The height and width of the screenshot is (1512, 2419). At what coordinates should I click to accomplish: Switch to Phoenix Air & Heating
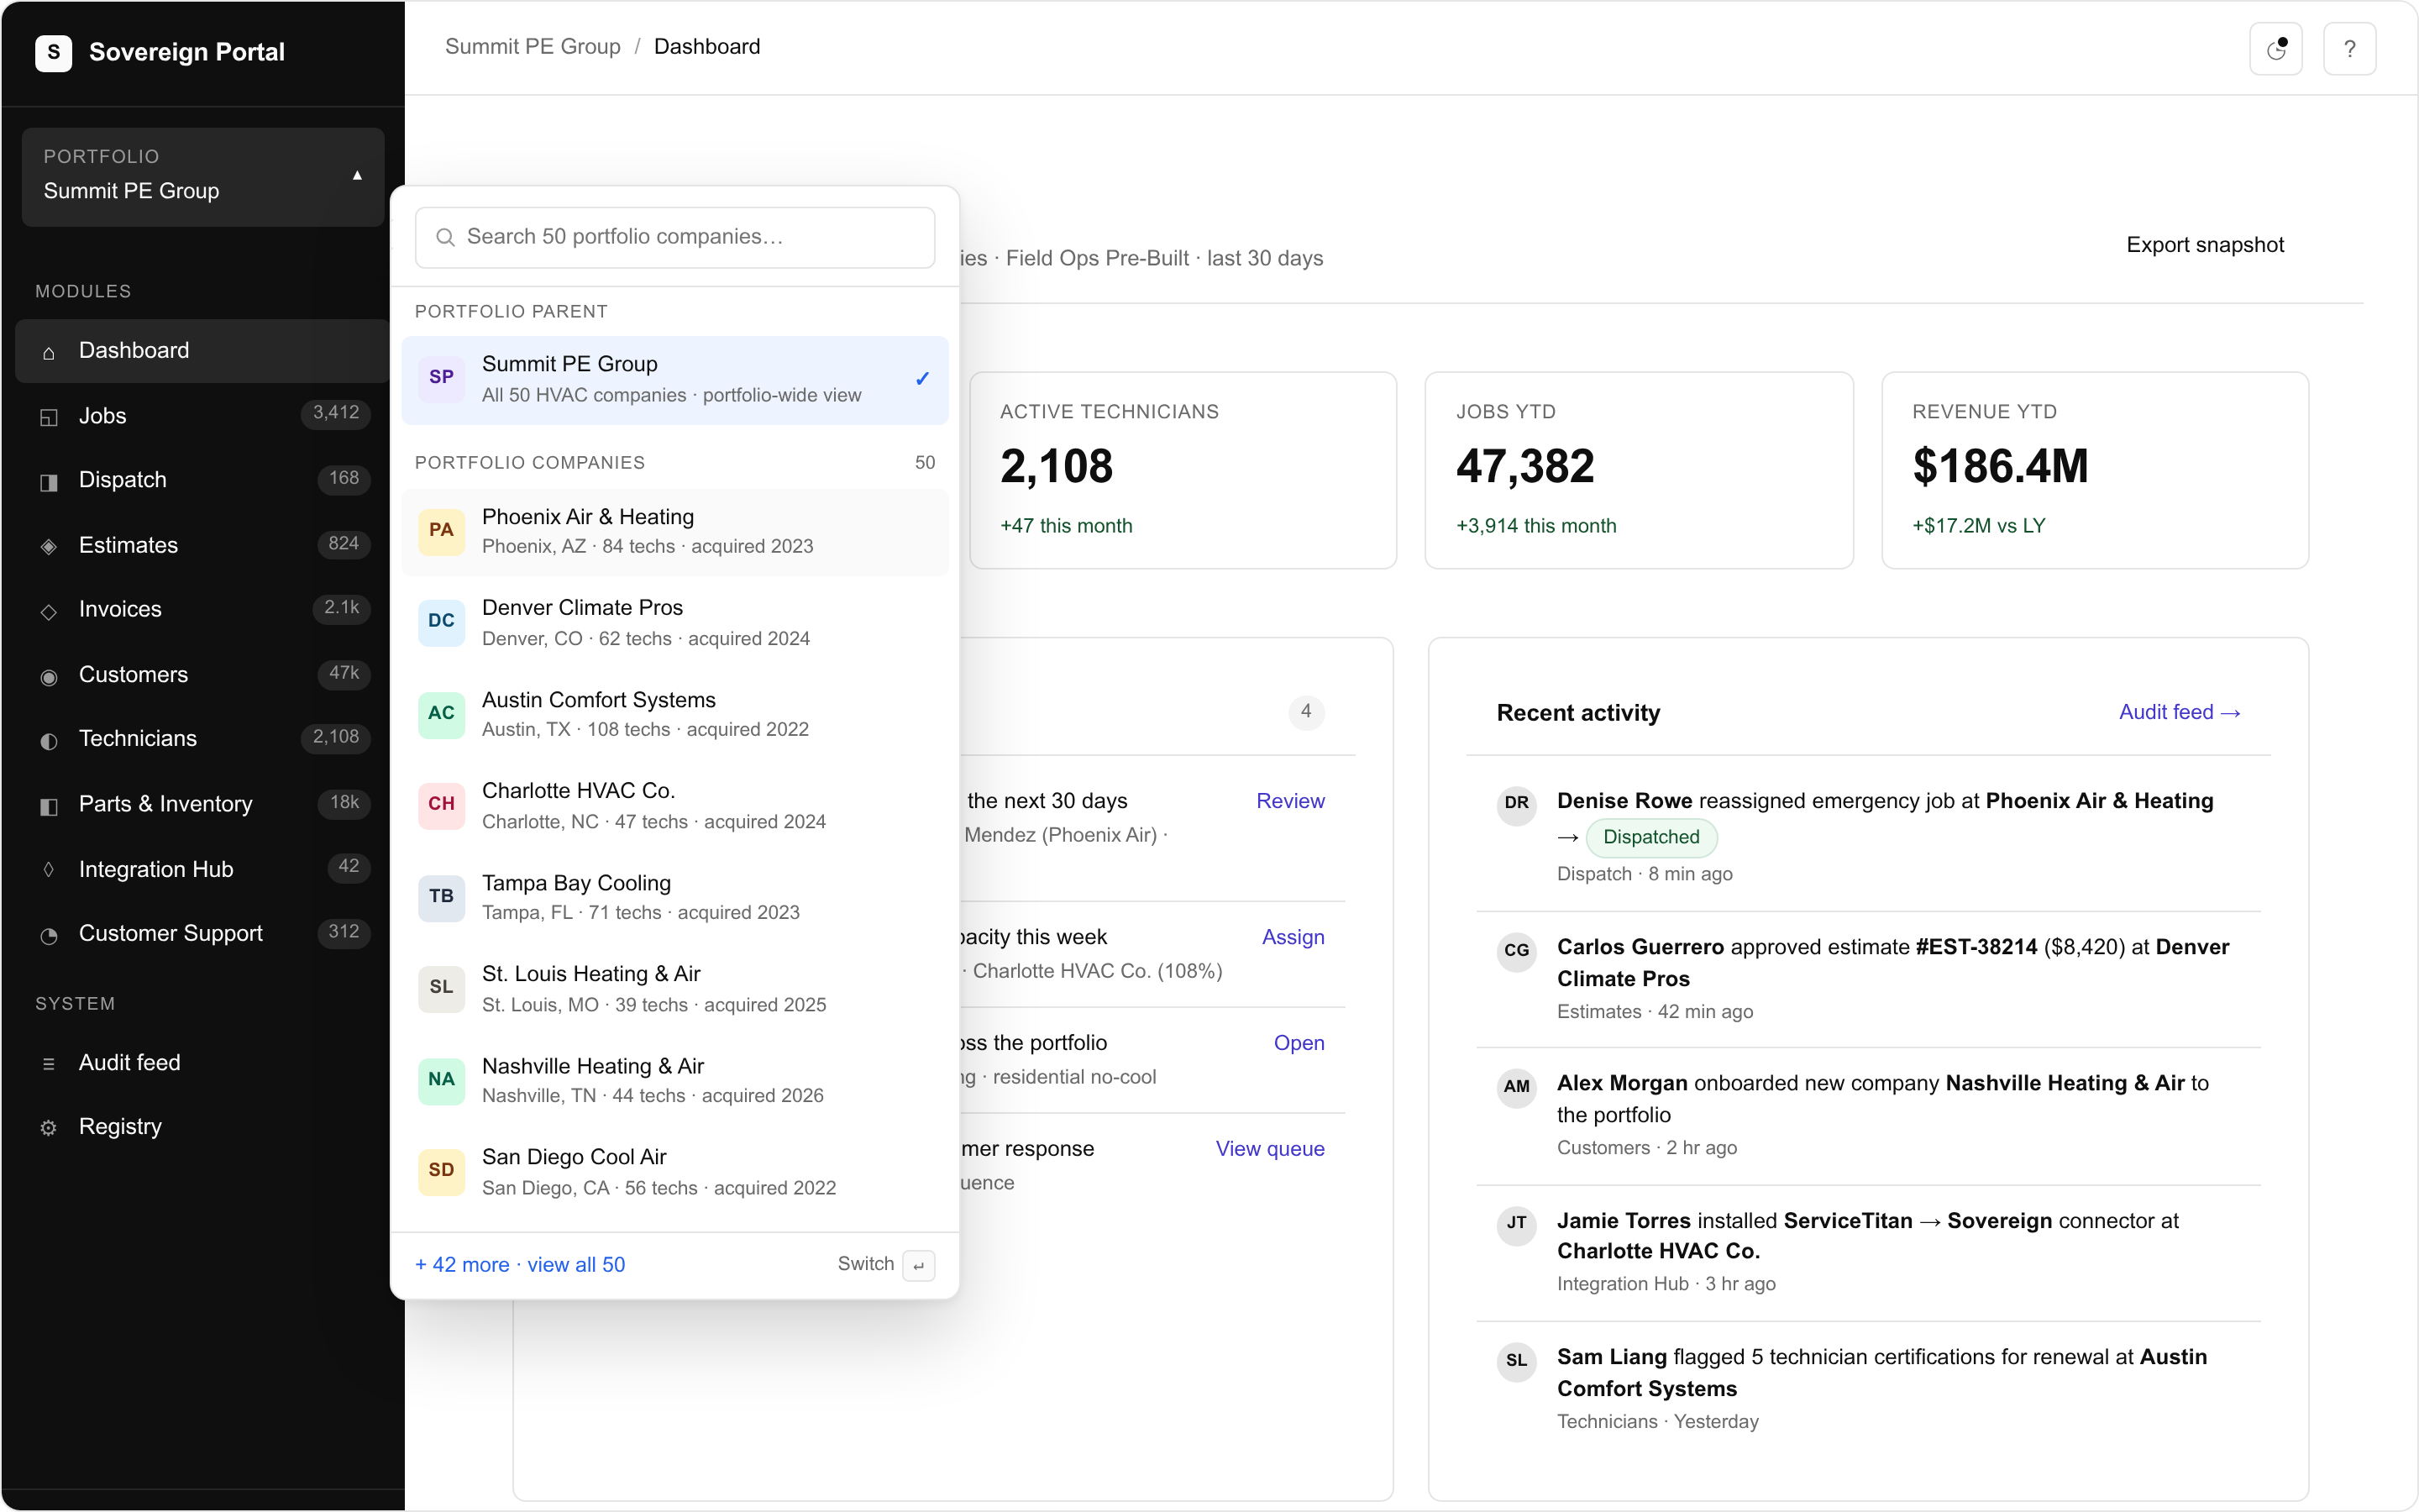click(674, 531)
